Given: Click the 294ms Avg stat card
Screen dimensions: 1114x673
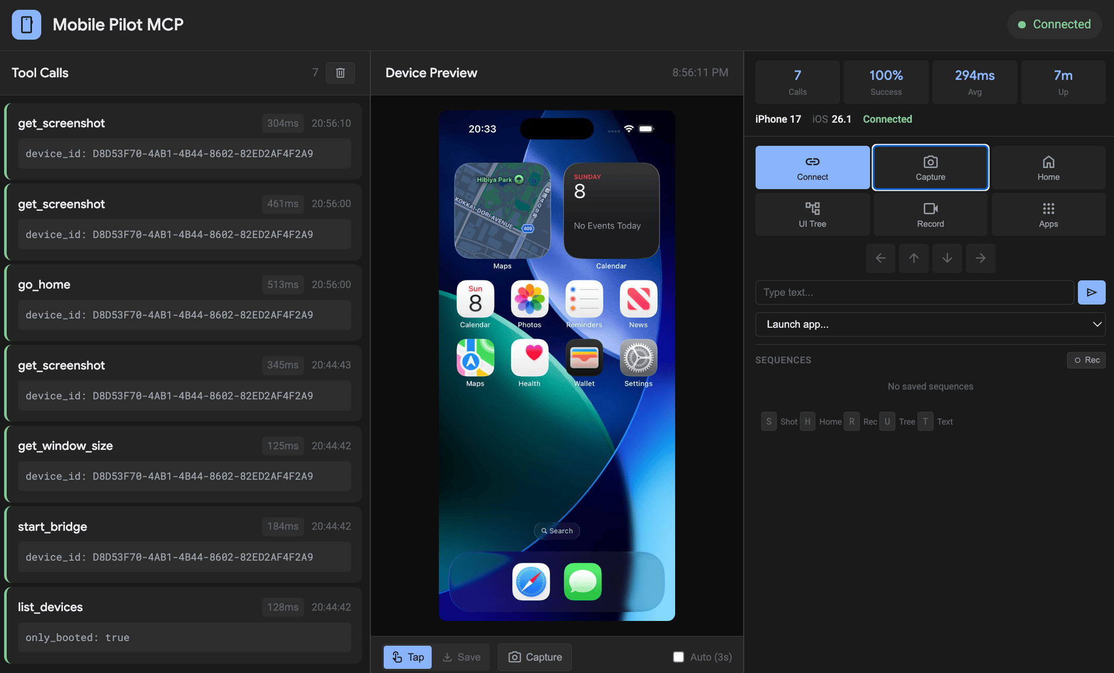Looking at the screenshot, I should pyautogui.click(x=975, y=82).
